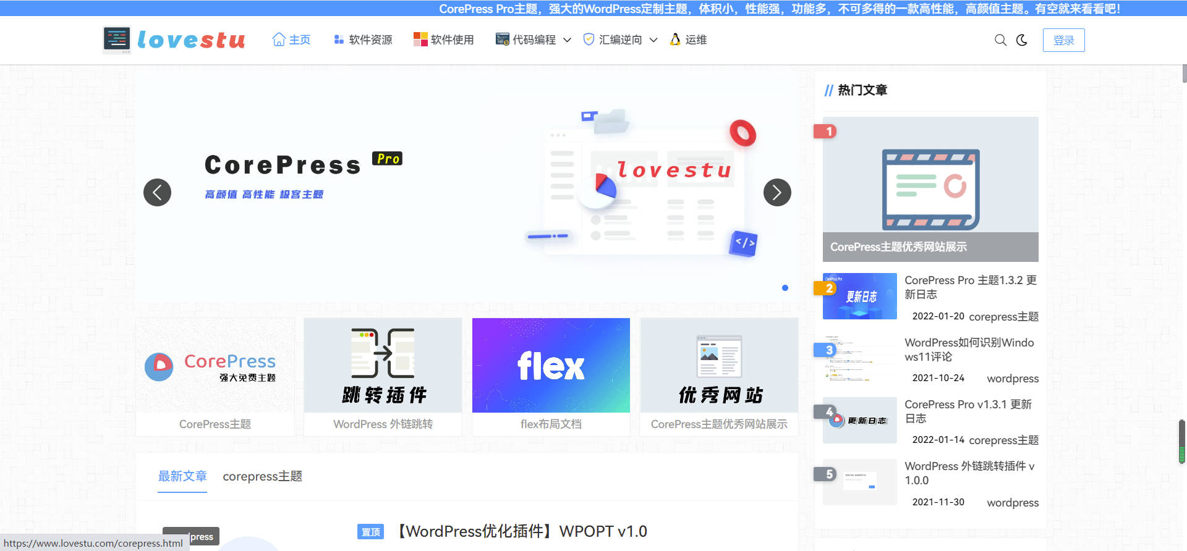Switch to 最新文章 tab
This screenshot has height=551, width=1187.
(x=182, y=476)
